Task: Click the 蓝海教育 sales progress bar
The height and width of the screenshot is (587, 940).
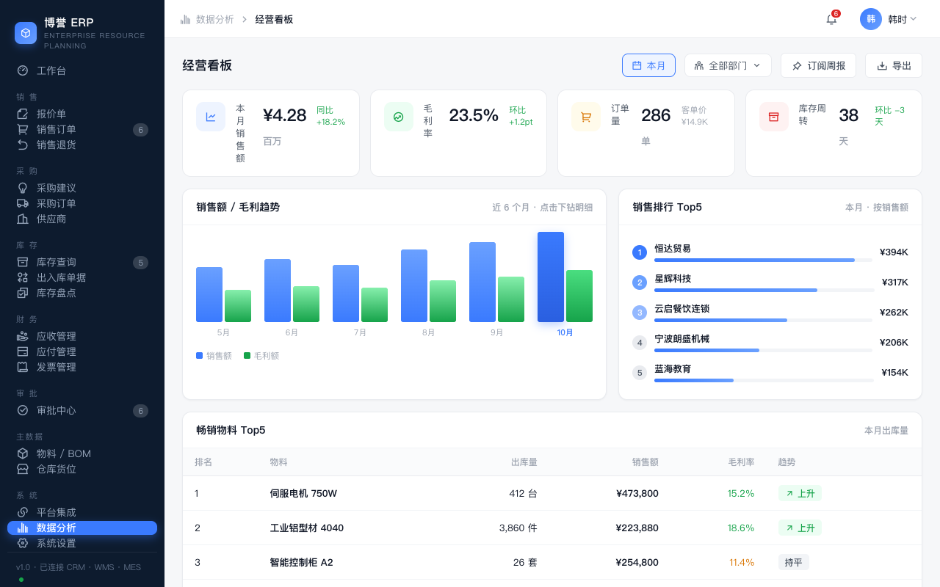Action: [x=764, y=380]
